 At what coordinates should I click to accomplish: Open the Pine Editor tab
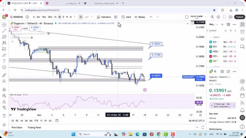pos(17,127)
